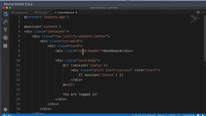This screenshot has height=116, width=206.
Task: Click "row justify-content-center" class value
Action: (80, 36)
